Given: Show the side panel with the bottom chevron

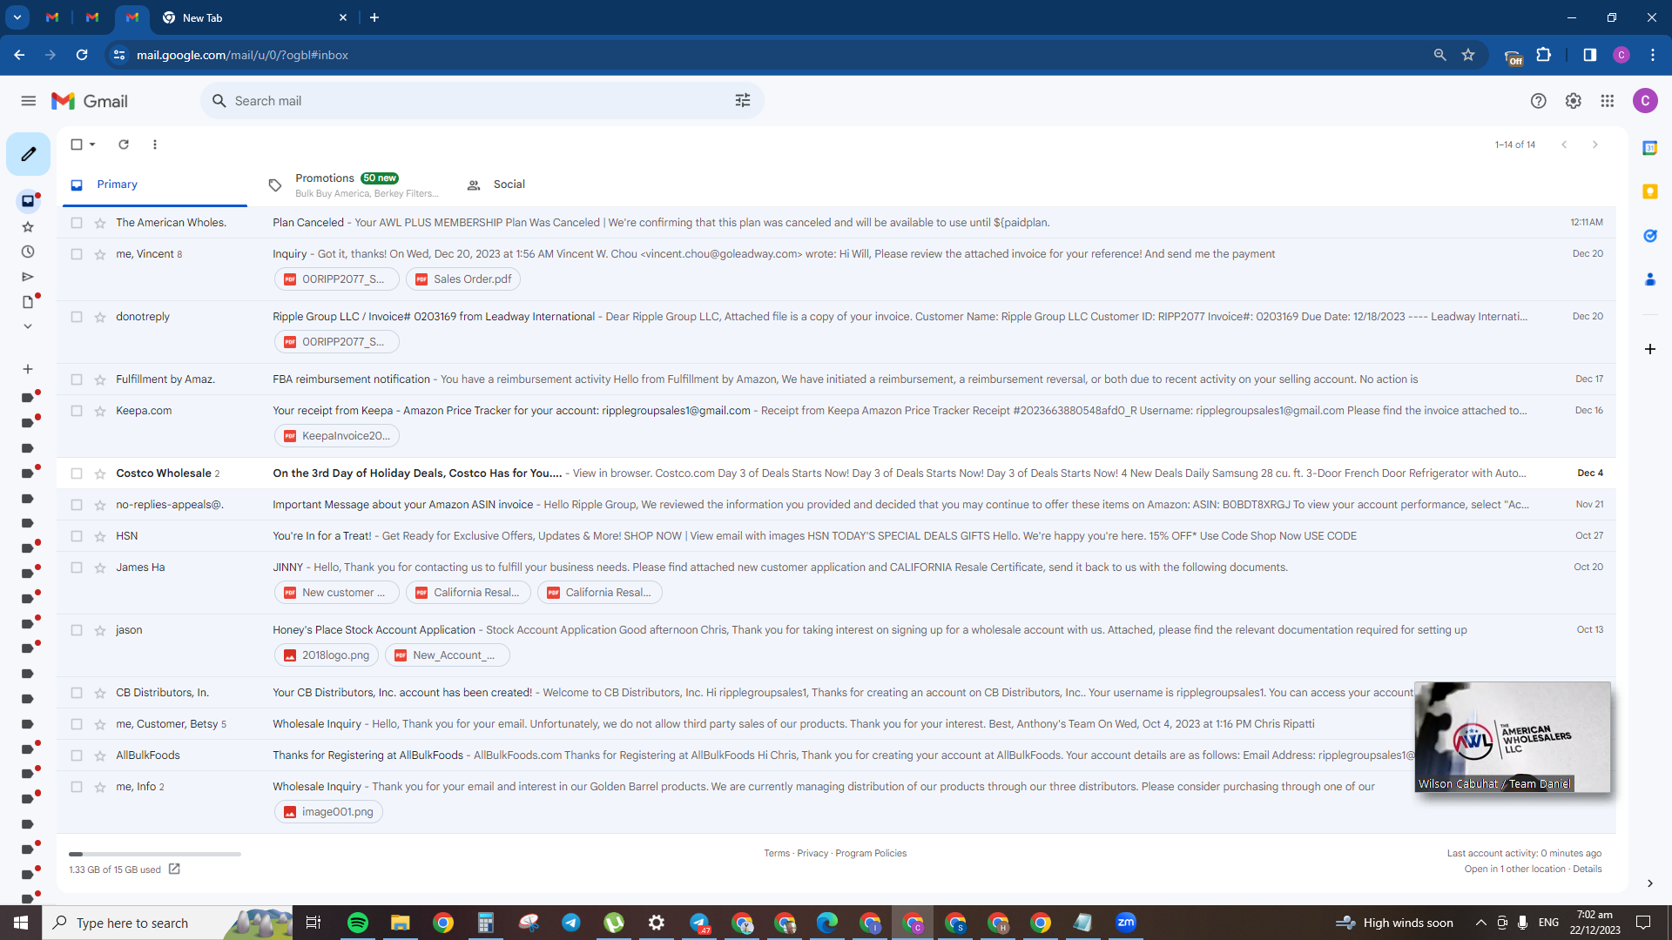Looking at the screenshot, I should point(1650,883).
